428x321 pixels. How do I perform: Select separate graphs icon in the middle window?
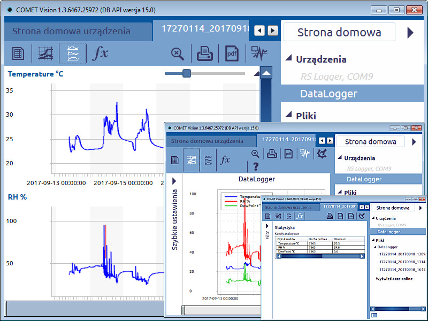click(208, 160)
